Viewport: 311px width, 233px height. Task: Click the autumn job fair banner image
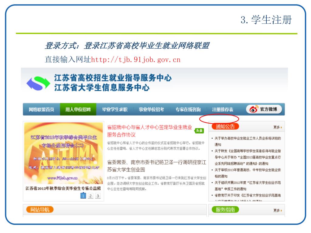(x=63, y=153)
